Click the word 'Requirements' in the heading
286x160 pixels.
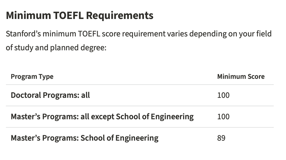click(x=120, y=16)
